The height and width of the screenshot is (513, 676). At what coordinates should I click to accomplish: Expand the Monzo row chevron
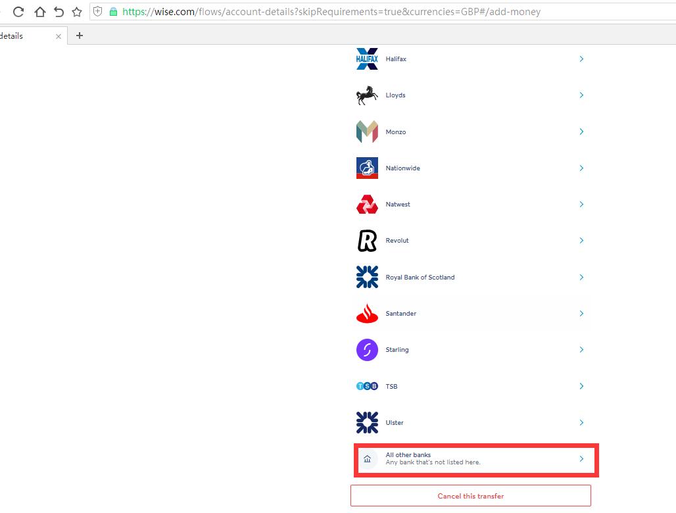(x=581, y=132)
